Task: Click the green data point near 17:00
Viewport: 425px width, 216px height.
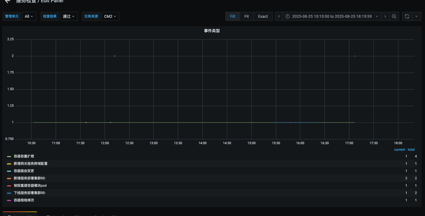Action: coord(355,56)
